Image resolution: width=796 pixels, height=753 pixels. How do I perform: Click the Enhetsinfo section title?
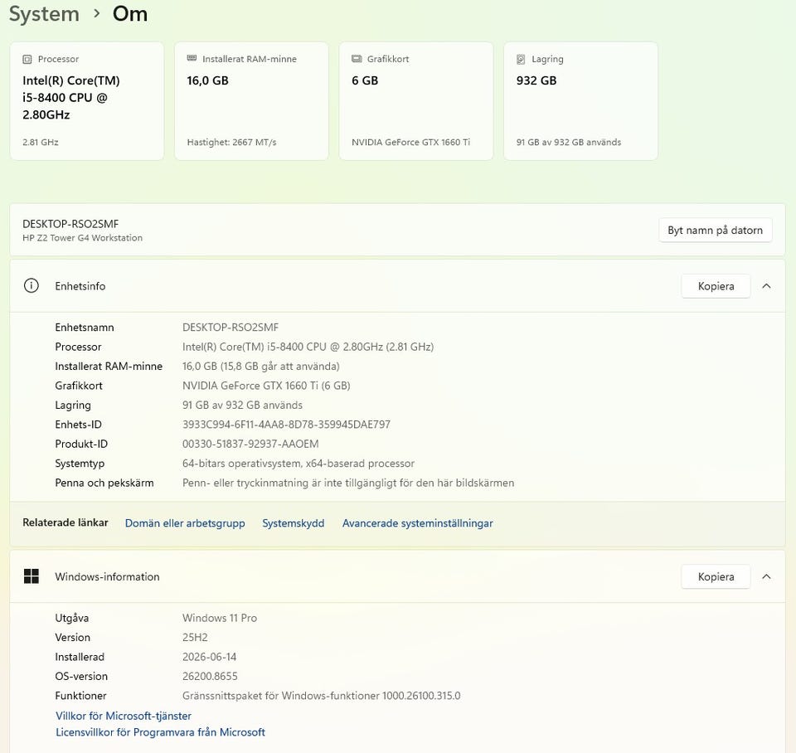coord(80,286)
